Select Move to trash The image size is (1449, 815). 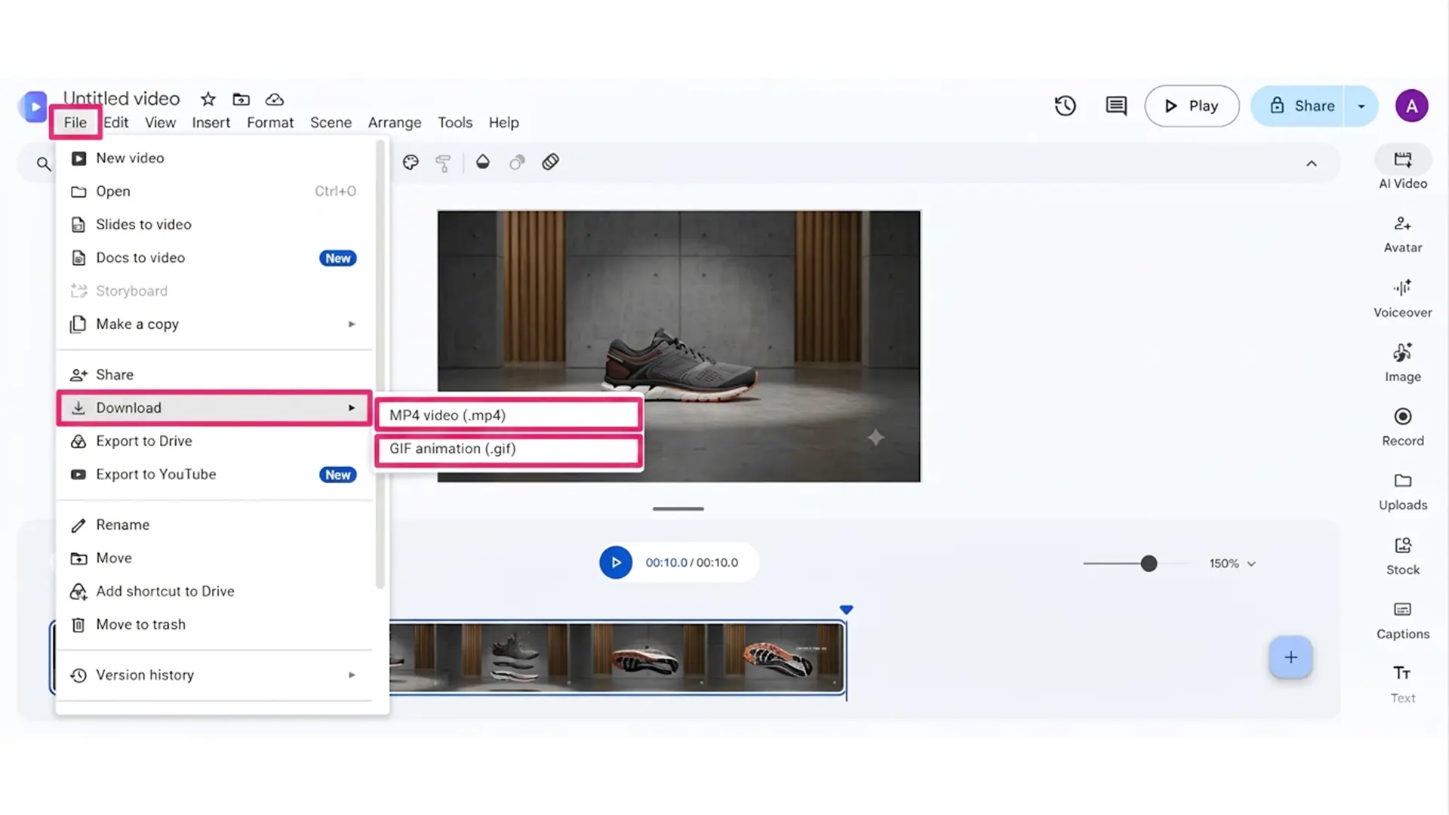click(214, 625)
